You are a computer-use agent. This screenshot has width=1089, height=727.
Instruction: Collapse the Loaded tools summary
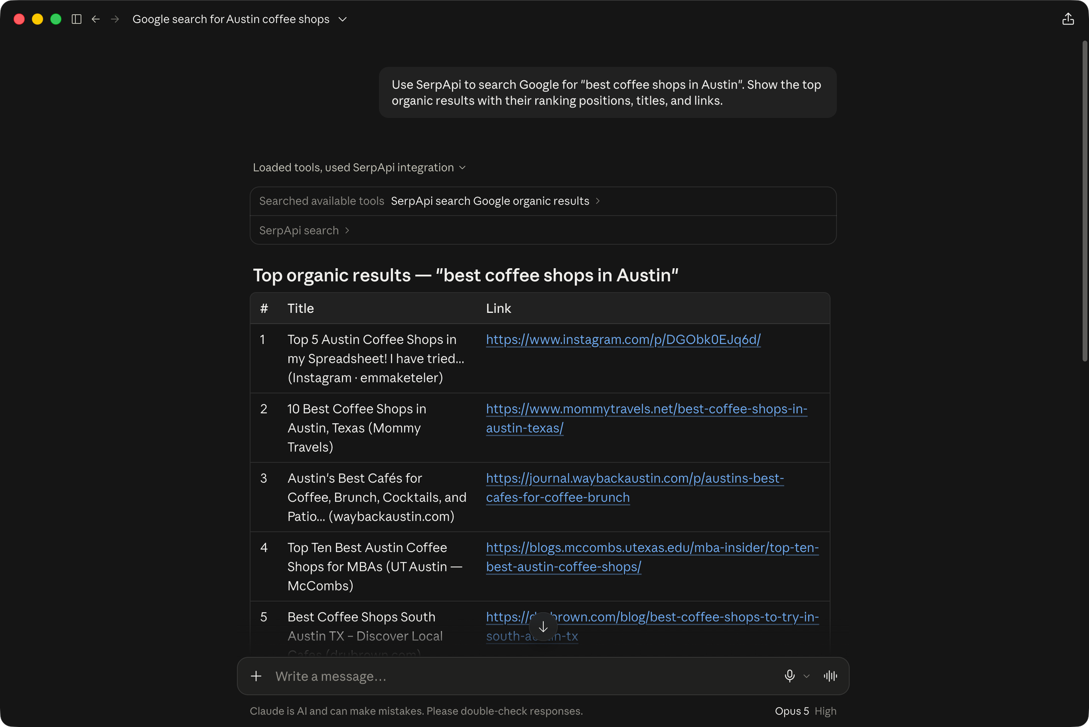click(359, 168)
